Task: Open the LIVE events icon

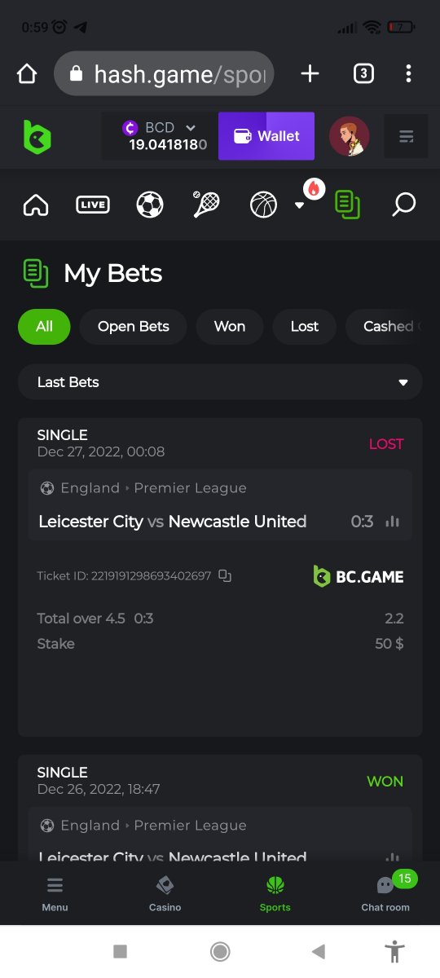Action: pos(93,205)
